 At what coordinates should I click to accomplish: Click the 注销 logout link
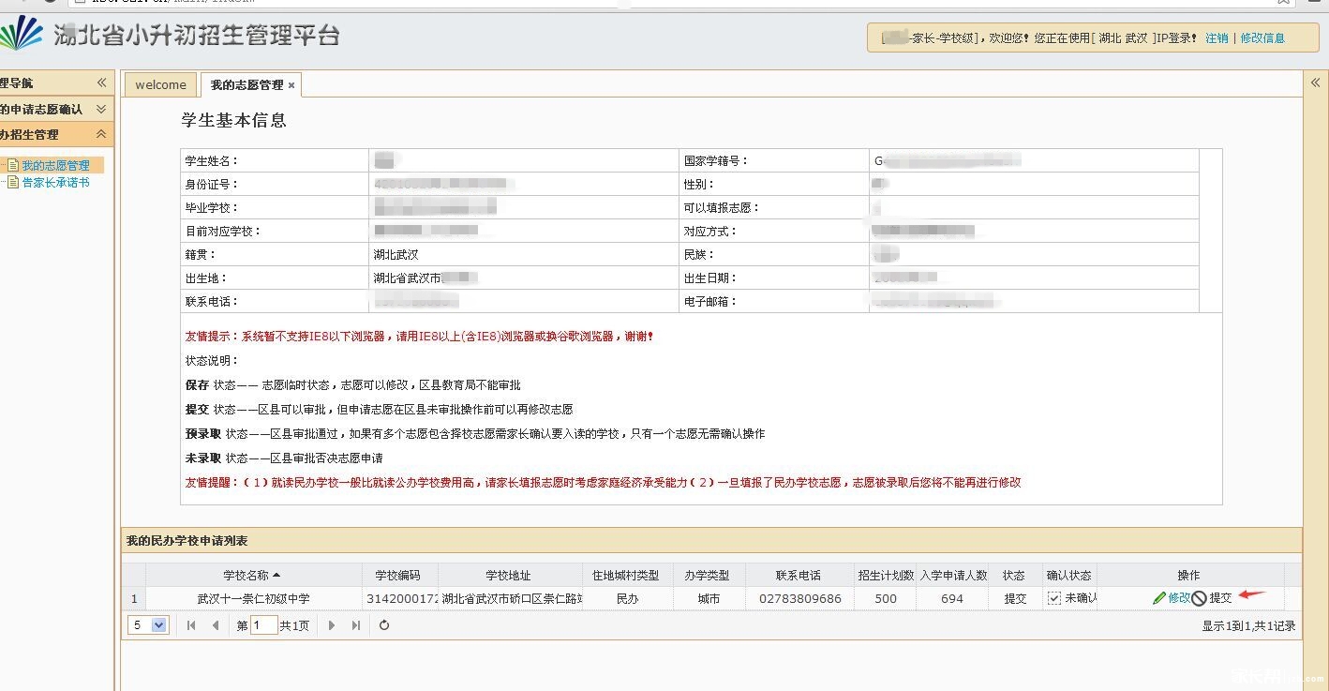(x=1217, y=38)
